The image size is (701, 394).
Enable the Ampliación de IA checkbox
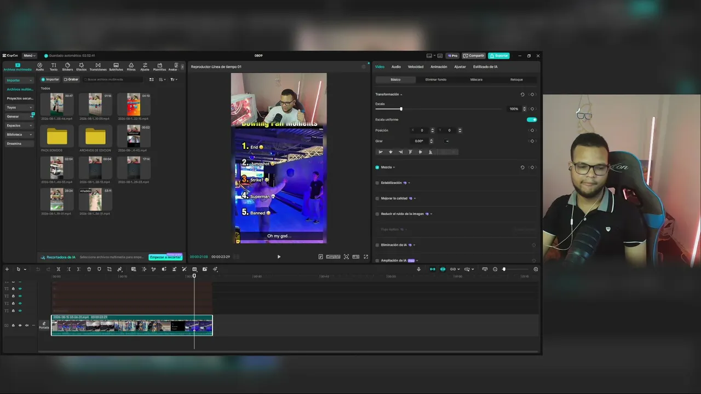pyautogui.click(x=377, y=260)
